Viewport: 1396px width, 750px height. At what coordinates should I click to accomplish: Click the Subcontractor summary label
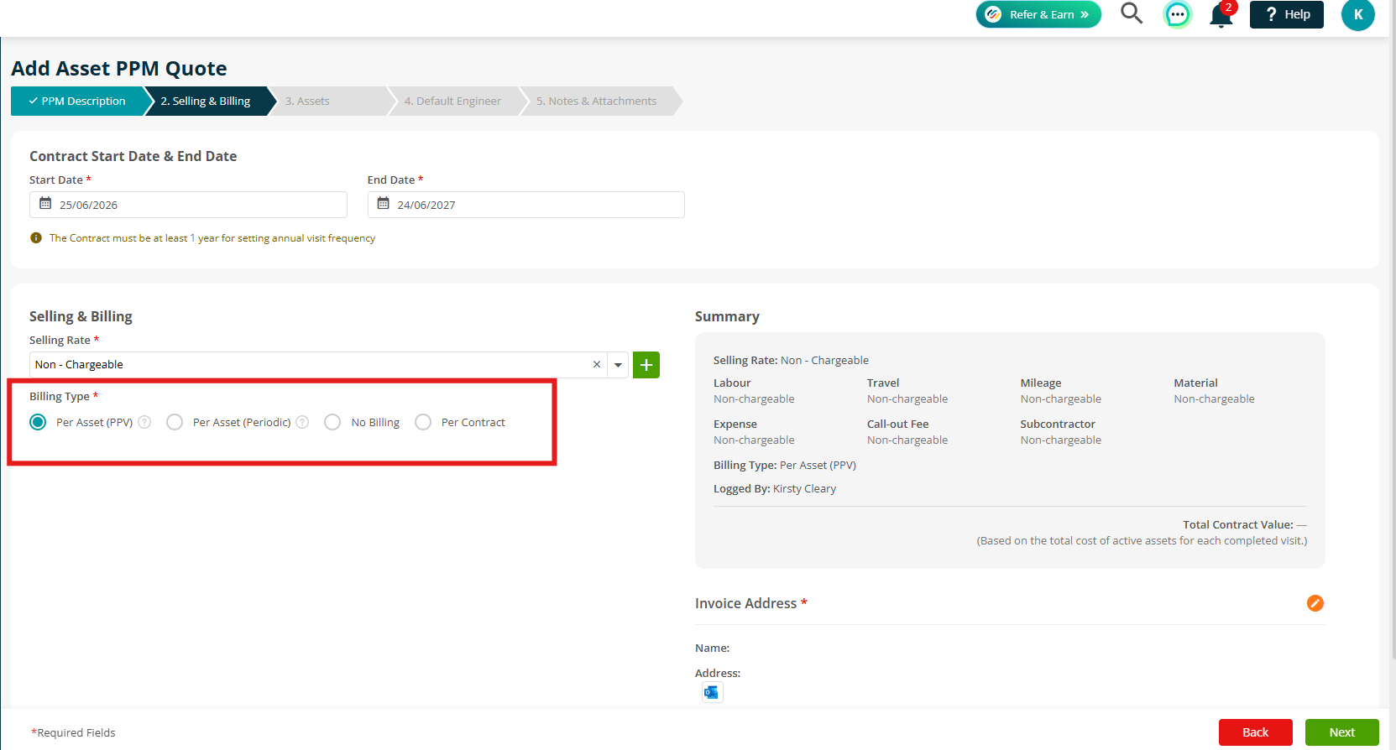[x=1058, y=424]
